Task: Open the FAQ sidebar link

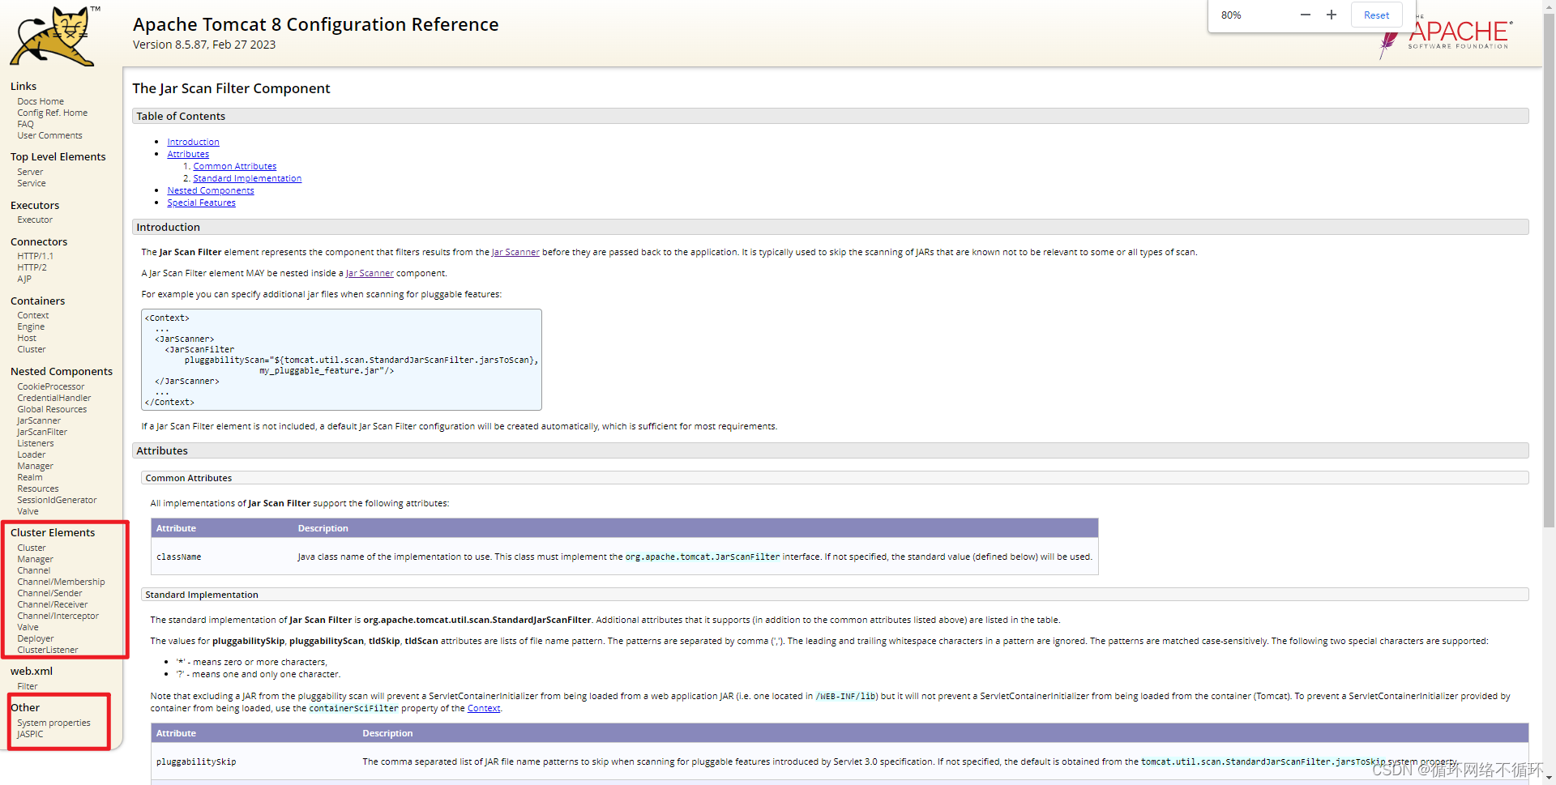Action: 25,124
